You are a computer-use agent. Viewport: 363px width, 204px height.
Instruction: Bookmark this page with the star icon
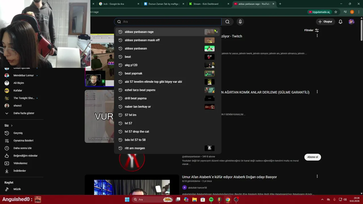(x=336, y=12)
